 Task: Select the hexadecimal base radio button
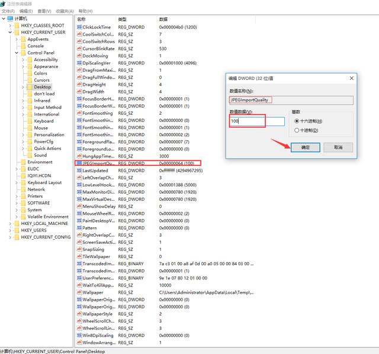(x=297, y=121)
